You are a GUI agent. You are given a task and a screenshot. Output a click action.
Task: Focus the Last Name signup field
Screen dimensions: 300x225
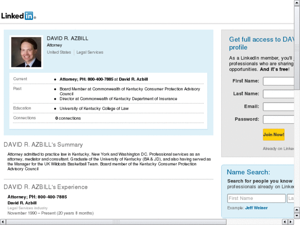pos(279,94)
